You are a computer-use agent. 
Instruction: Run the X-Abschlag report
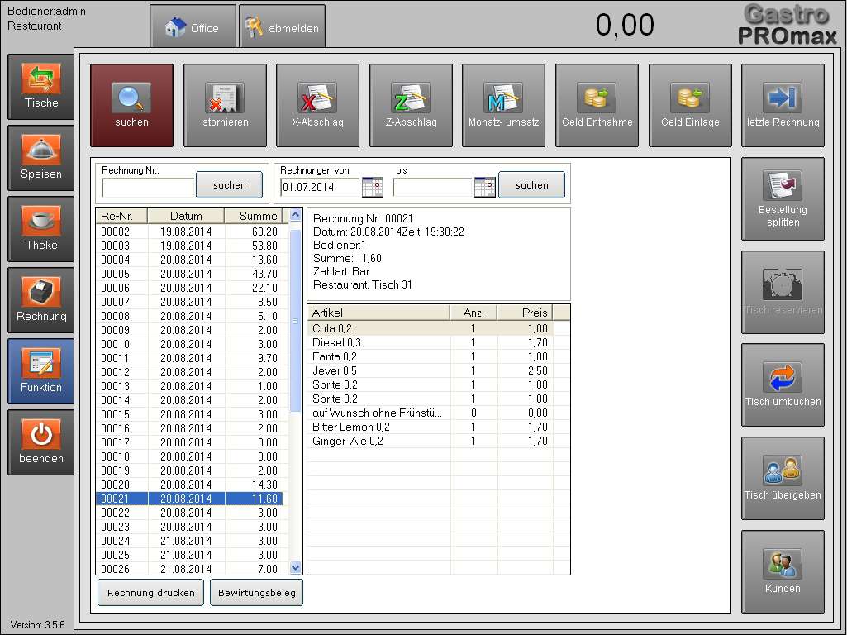tap(317, 105)
